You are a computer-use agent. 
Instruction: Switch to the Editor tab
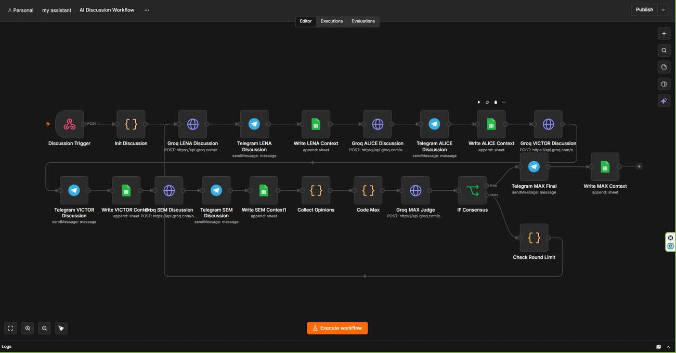306,21
